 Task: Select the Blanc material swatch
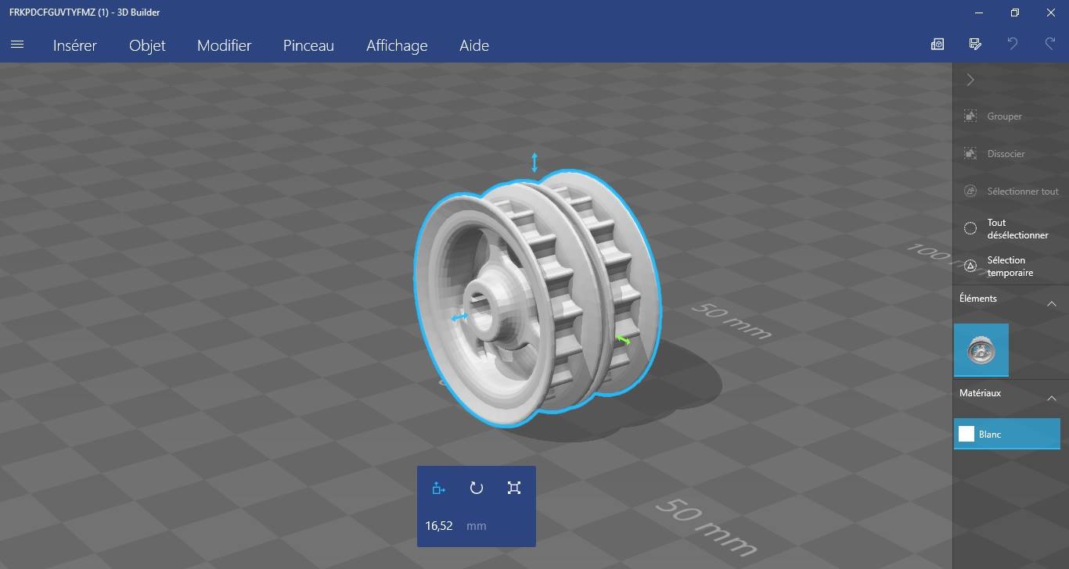click(x=1007, y=434)
